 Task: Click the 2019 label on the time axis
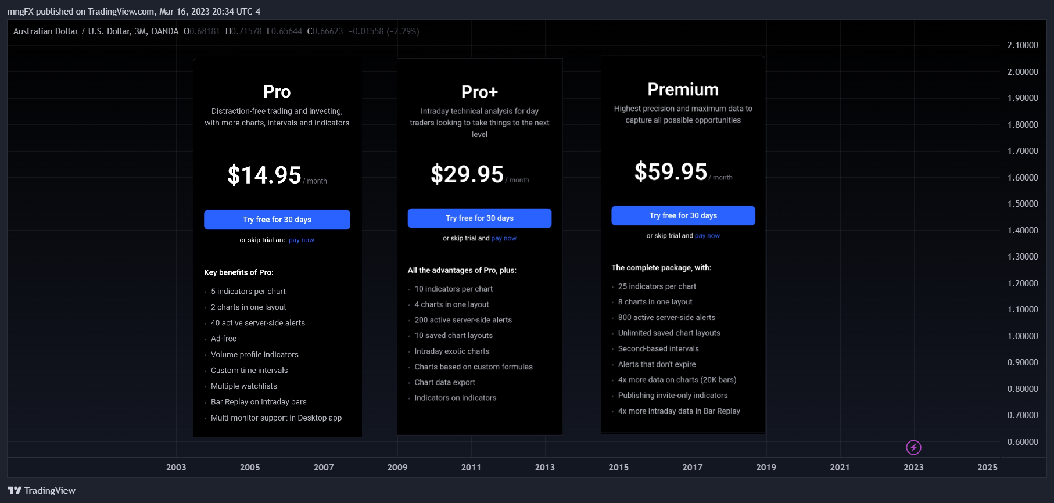766,468
